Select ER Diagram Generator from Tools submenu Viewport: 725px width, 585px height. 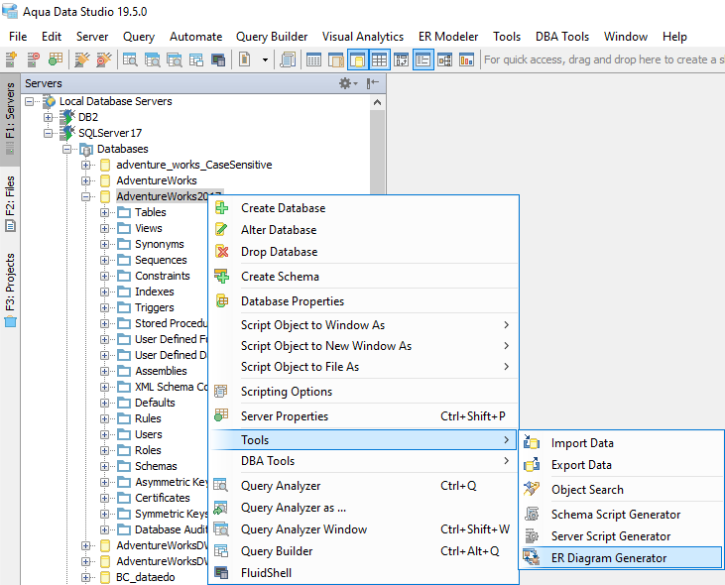pos(609,558)
